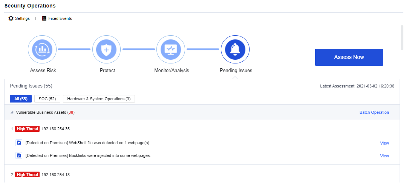Click the WebShell detection document icon
Image resolution: width=406 pixels, height=184 pixels.
19,143
